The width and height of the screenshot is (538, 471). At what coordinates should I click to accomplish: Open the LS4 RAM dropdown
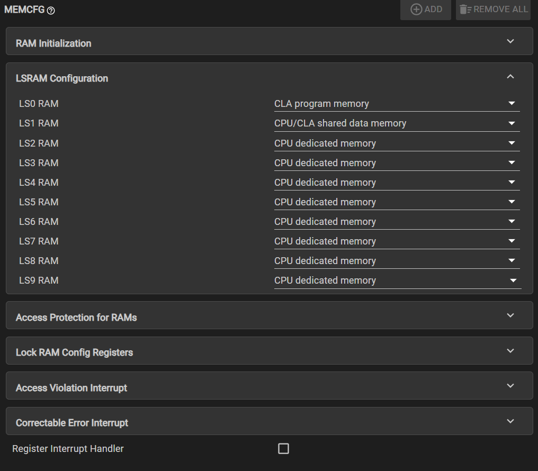[396, 183]
